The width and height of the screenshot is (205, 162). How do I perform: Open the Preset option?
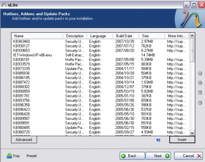pos(32,156)
